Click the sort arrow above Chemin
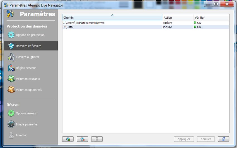Image resolution: width=237 pixels, height=148 pixels. (112, 15)
